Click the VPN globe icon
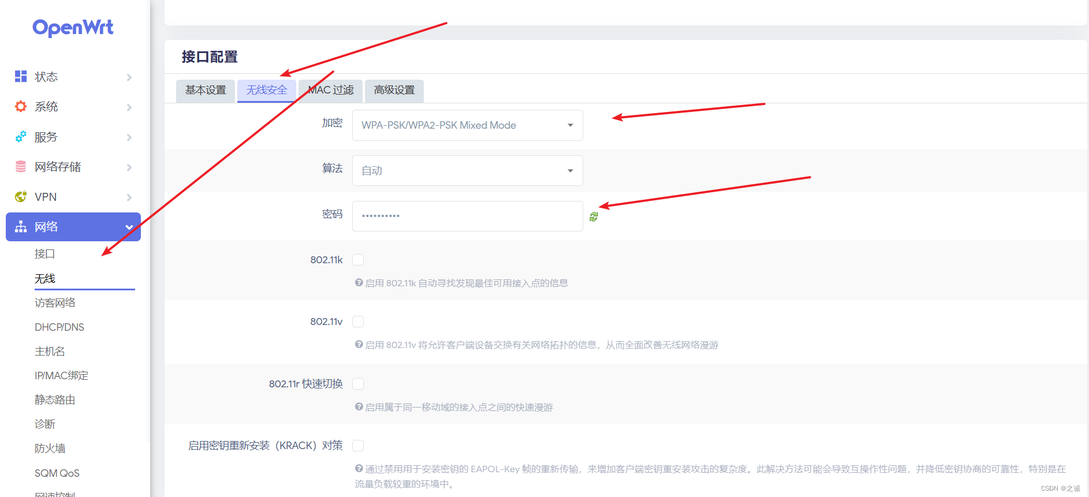Screen dimensions: 1089x497 (x=21, y=197)
